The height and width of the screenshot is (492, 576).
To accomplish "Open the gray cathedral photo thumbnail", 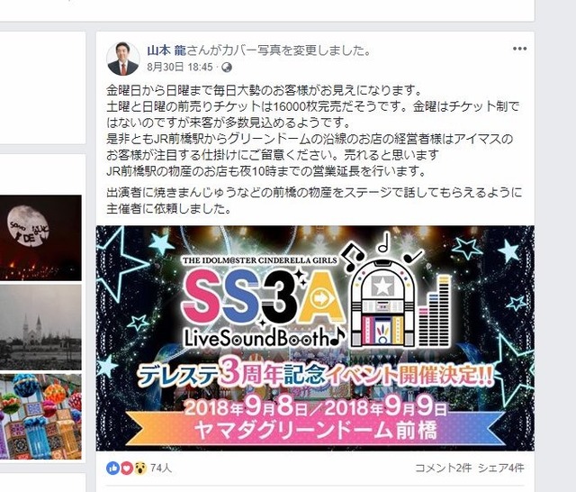I will click(x=40, y=327).
